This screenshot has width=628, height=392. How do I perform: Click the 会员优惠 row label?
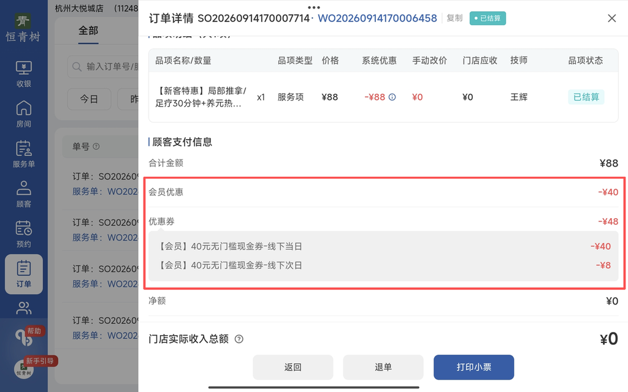(x=166, y=192)
